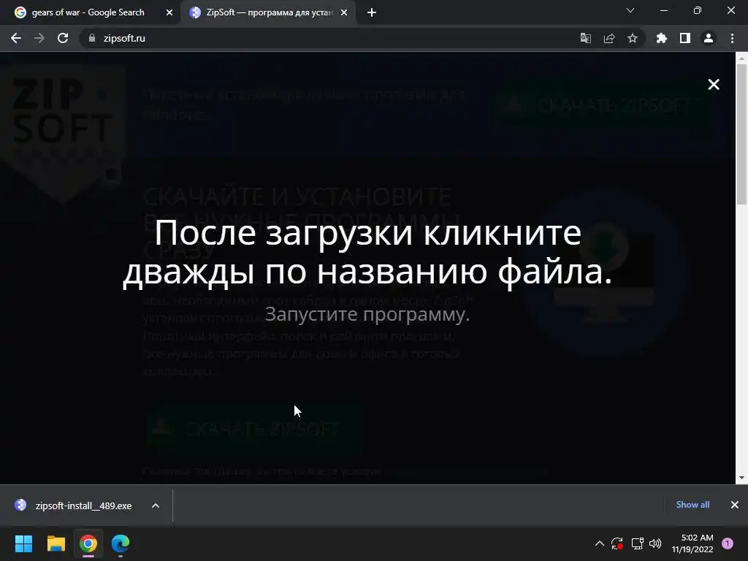Open a new browser tab
The width and height of the screenshot is (748, 561).
click(372, 13)
